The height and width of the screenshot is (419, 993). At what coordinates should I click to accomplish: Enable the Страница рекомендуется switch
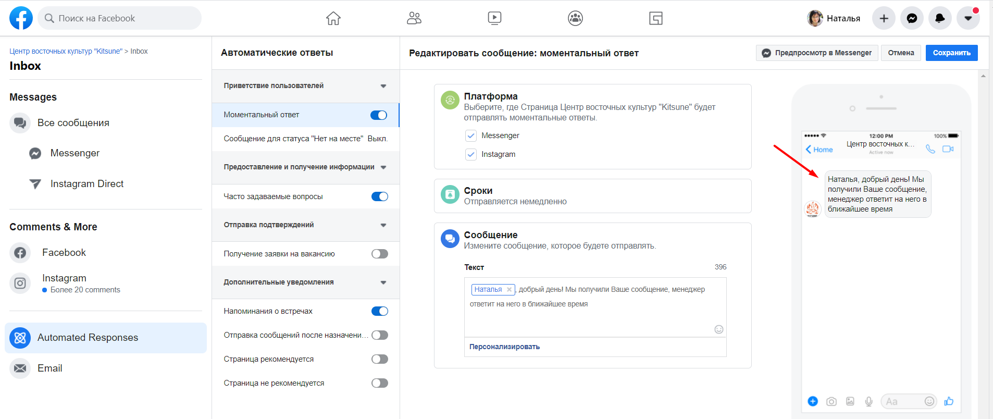pyautogui.click(x=380, y=359)
